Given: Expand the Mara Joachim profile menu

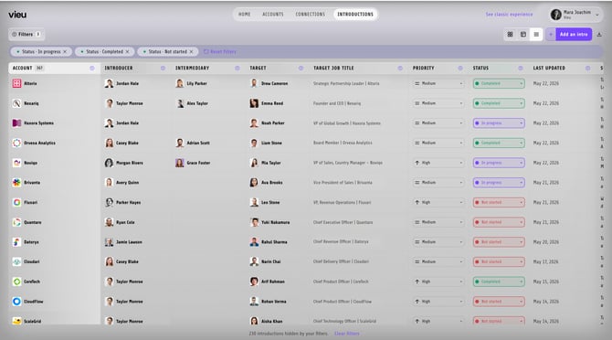Looking at the screenshot, I should pyautogui.click(x=597, y=15).
